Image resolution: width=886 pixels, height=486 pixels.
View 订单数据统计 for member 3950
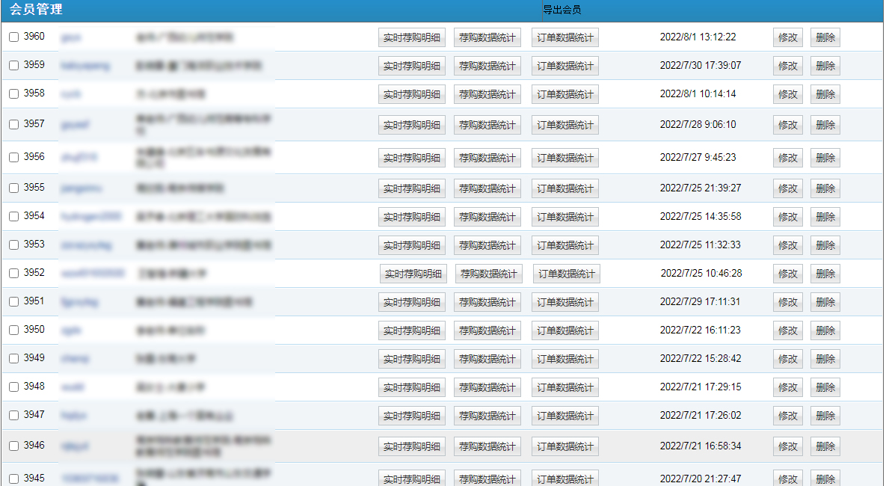(564, 330)
